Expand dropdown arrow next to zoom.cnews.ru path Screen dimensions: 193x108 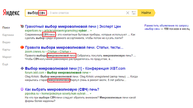pyautogui.click(x=70, y=52)
